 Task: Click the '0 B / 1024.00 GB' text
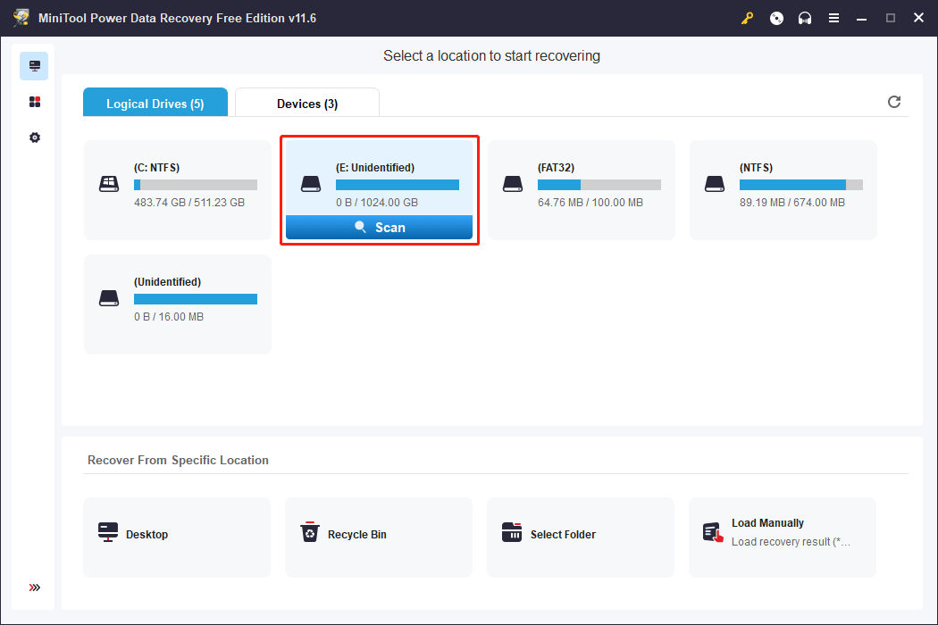point(377,202)
